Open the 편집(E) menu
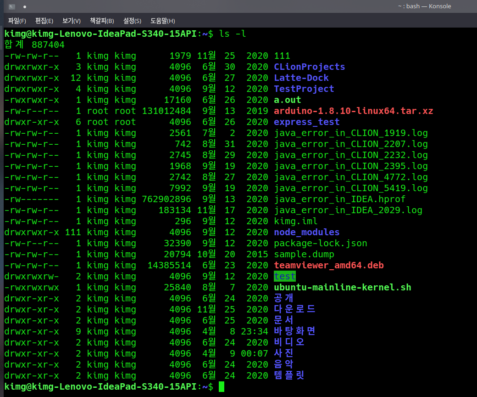 tap(44, 21)
